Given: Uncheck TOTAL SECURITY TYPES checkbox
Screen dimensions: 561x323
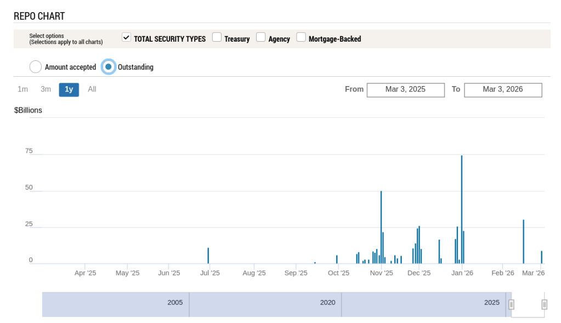Looking at the screenshot, I should point(126,37).
